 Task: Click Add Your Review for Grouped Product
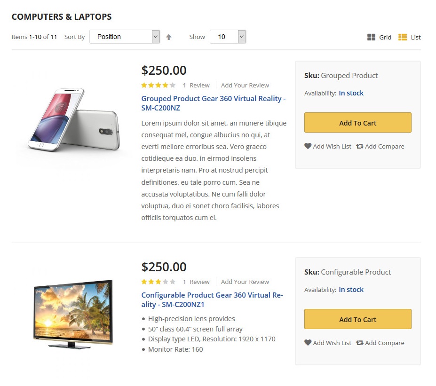[245, 85]
